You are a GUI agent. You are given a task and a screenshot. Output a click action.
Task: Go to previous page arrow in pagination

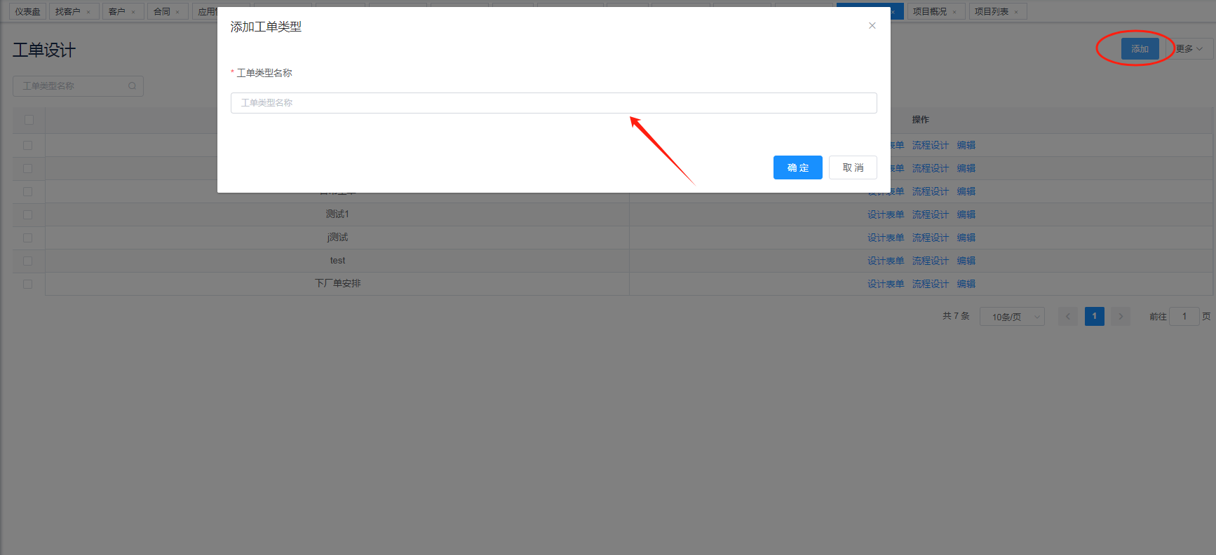pos(1067,317)
